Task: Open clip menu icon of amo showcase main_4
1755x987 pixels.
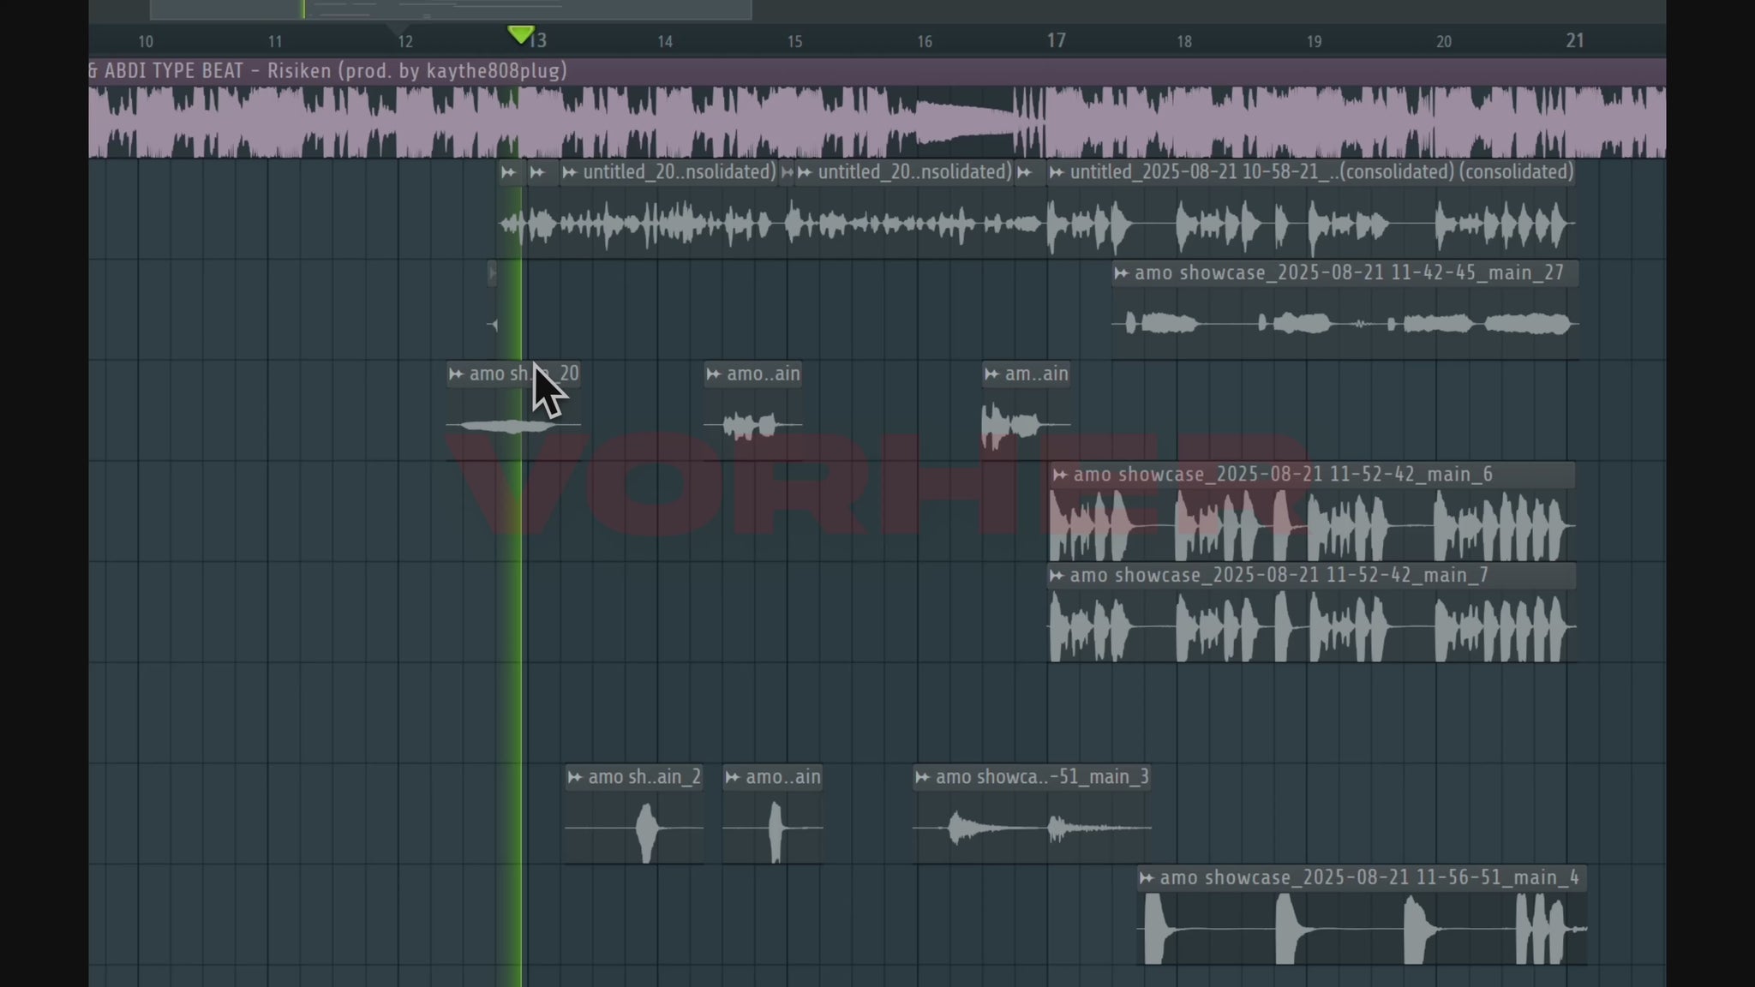Action: (1147, 878)
